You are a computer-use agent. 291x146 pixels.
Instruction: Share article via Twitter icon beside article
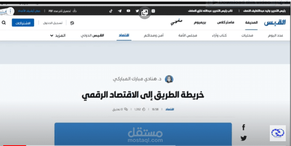click(x=243, y=138)
